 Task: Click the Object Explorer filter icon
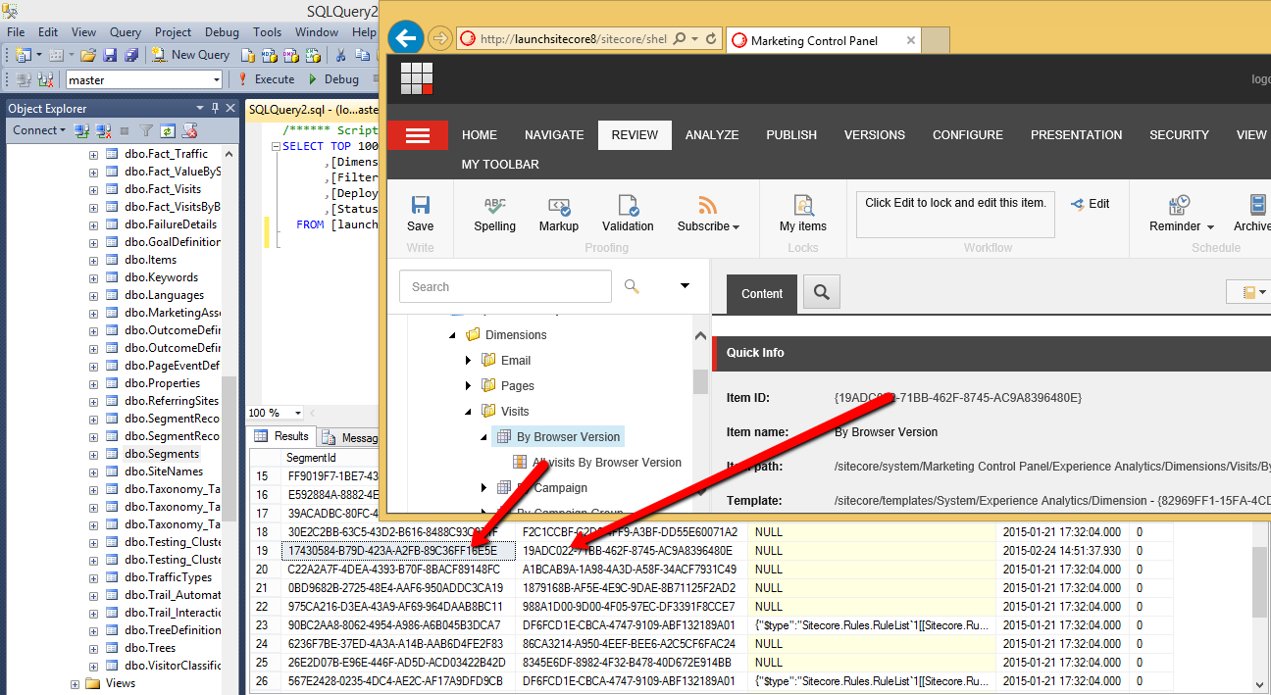pos(146,130)
